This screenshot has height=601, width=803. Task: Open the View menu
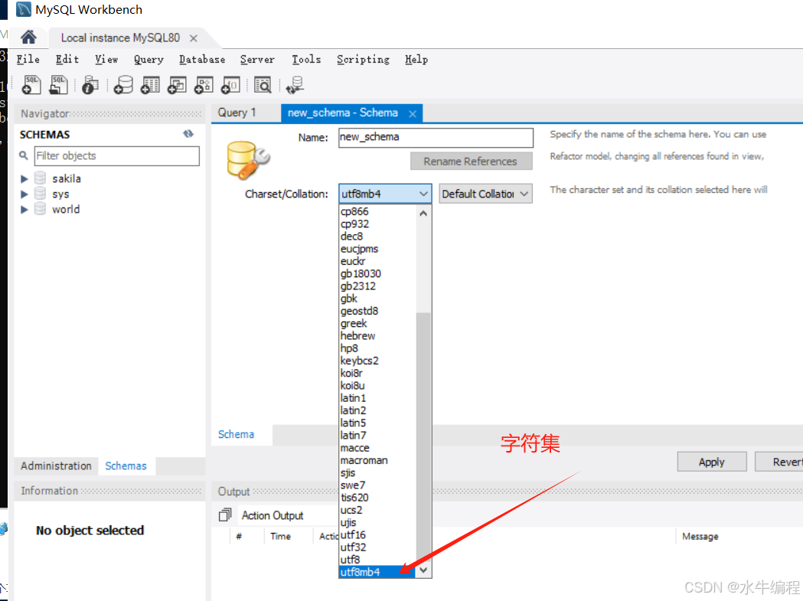106,60
